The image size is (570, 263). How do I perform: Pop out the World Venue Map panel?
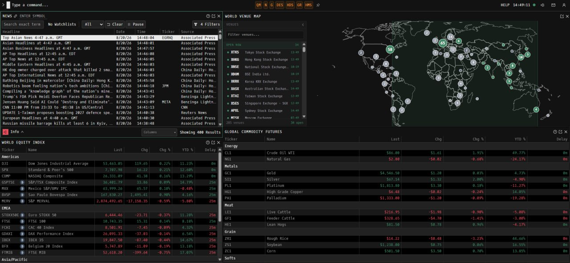[562, 16]
